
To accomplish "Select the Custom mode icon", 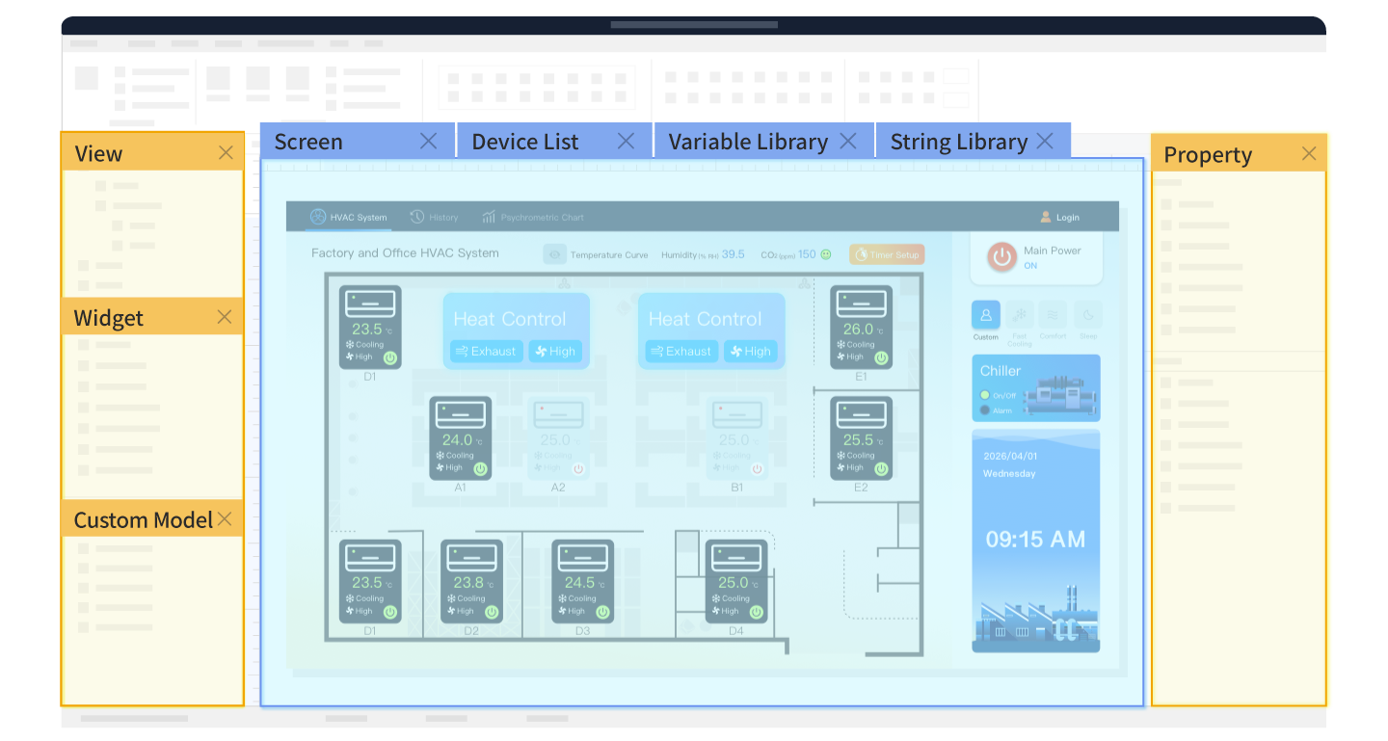I will 985,315.
